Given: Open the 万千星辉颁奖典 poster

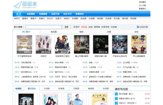Looking at the screenshot, I should point(24,44).
